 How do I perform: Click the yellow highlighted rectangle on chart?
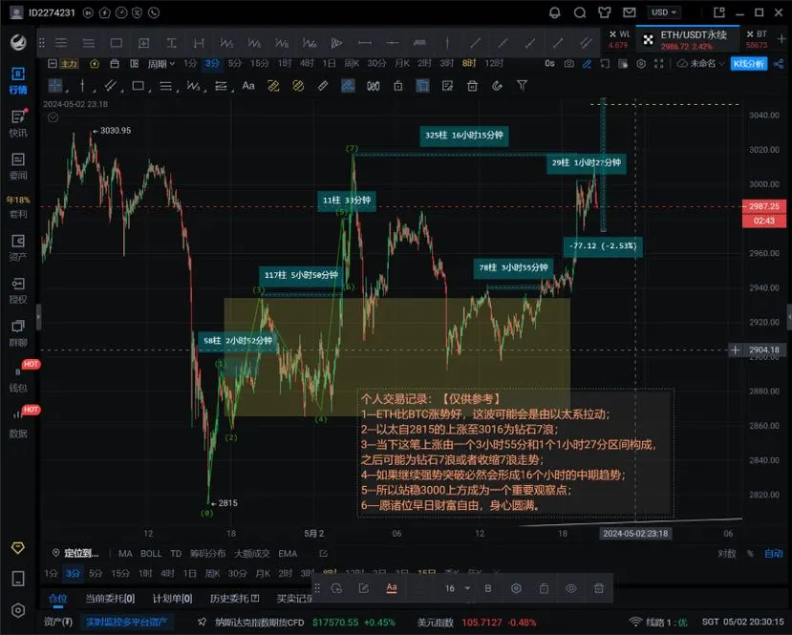397,357
